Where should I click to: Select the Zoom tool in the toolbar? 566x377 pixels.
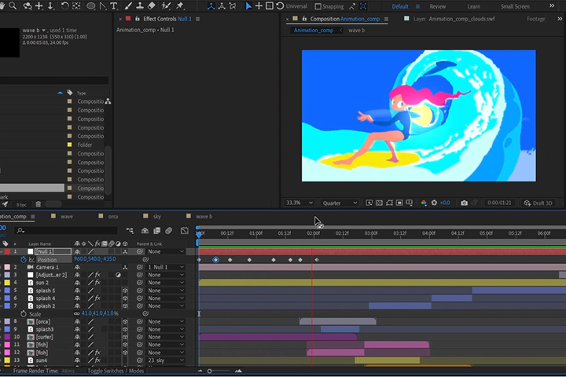pos(13,5)
